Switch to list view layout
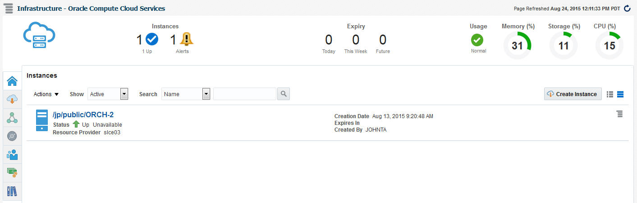This screenshot has height=203, width=637. click(x=610, y=94)
